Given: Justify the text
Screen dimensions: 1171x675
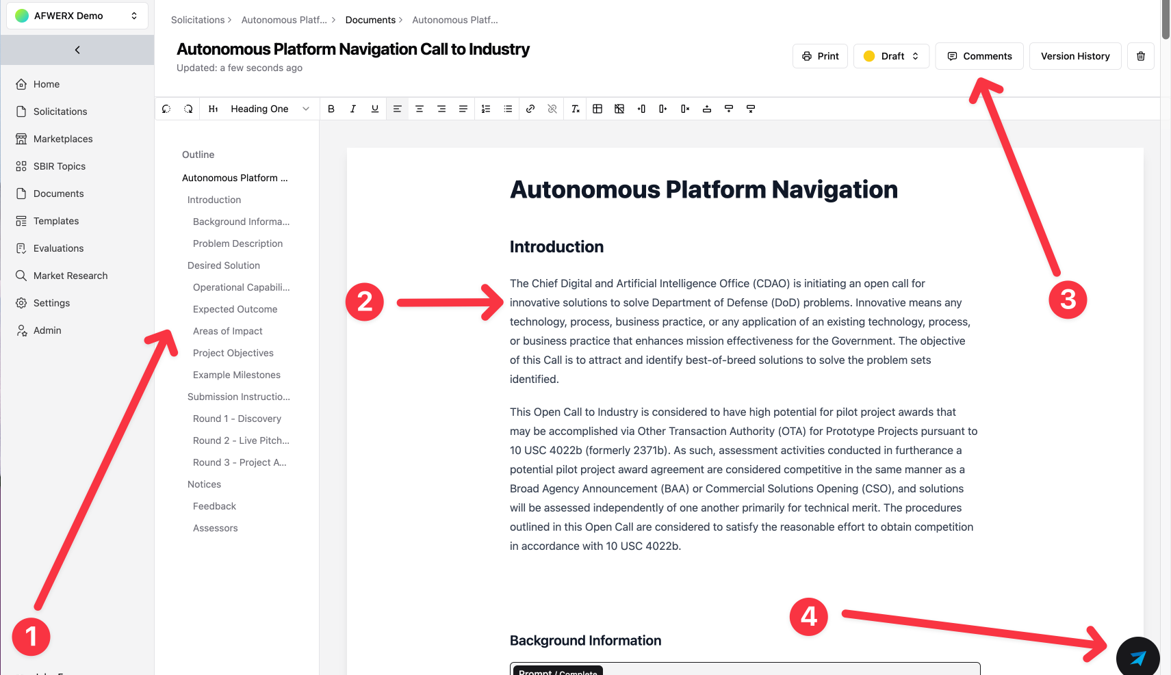Looking at the screenshot, I should [x=463, y=109].
